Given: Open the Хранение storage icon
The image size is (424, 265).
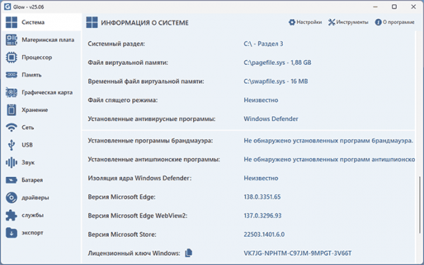Looking at the screenshot, I should [11, 110].
